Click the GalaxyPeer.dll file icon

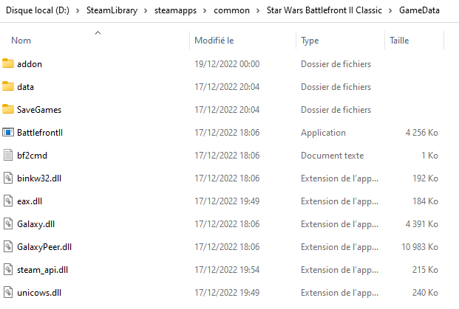tap(8, 247)
